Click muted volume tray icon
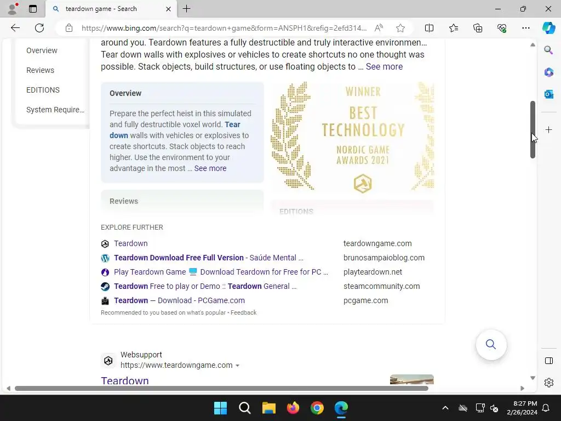 (x=494, y=408)
